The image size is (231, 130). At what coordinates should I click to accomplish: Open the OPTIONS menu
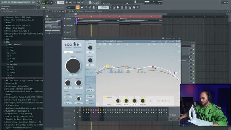point(24,3)
